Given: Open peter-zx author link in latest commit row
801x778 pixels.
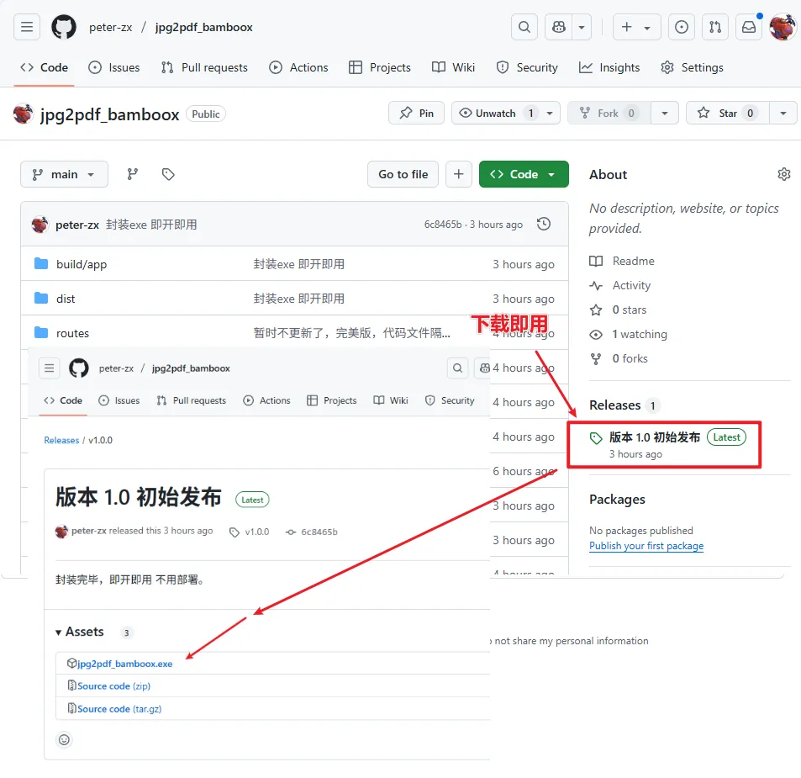Looking at the screenshot, I should (x=77, y=225).
